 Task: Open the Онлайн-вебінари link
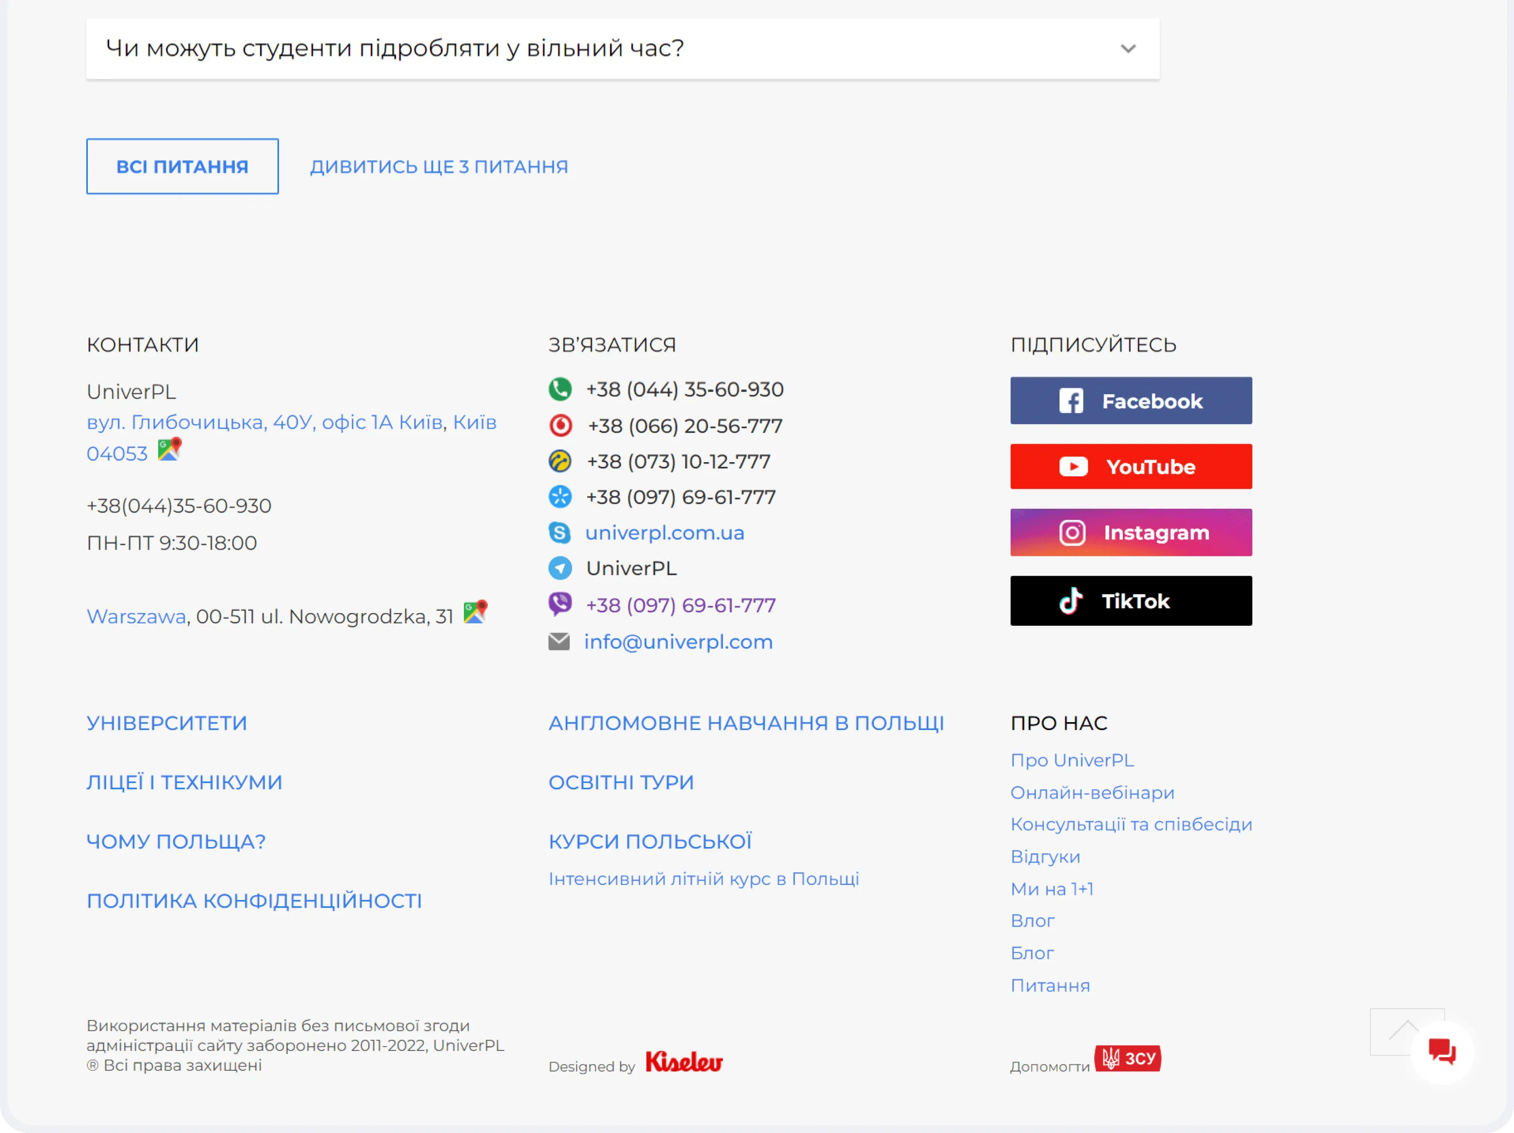1092,793
